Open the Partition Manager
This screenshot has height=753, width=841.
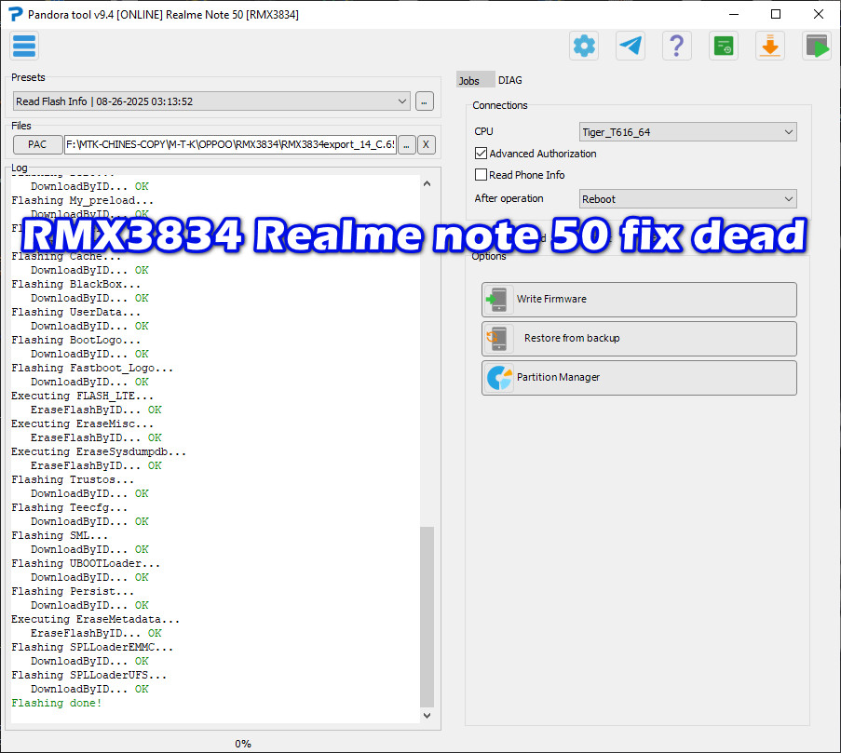tap(639, 378)
